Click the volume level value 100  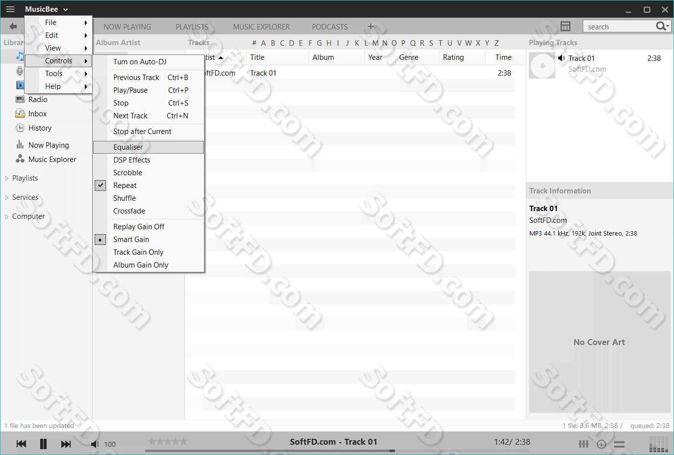coord(110,444)
